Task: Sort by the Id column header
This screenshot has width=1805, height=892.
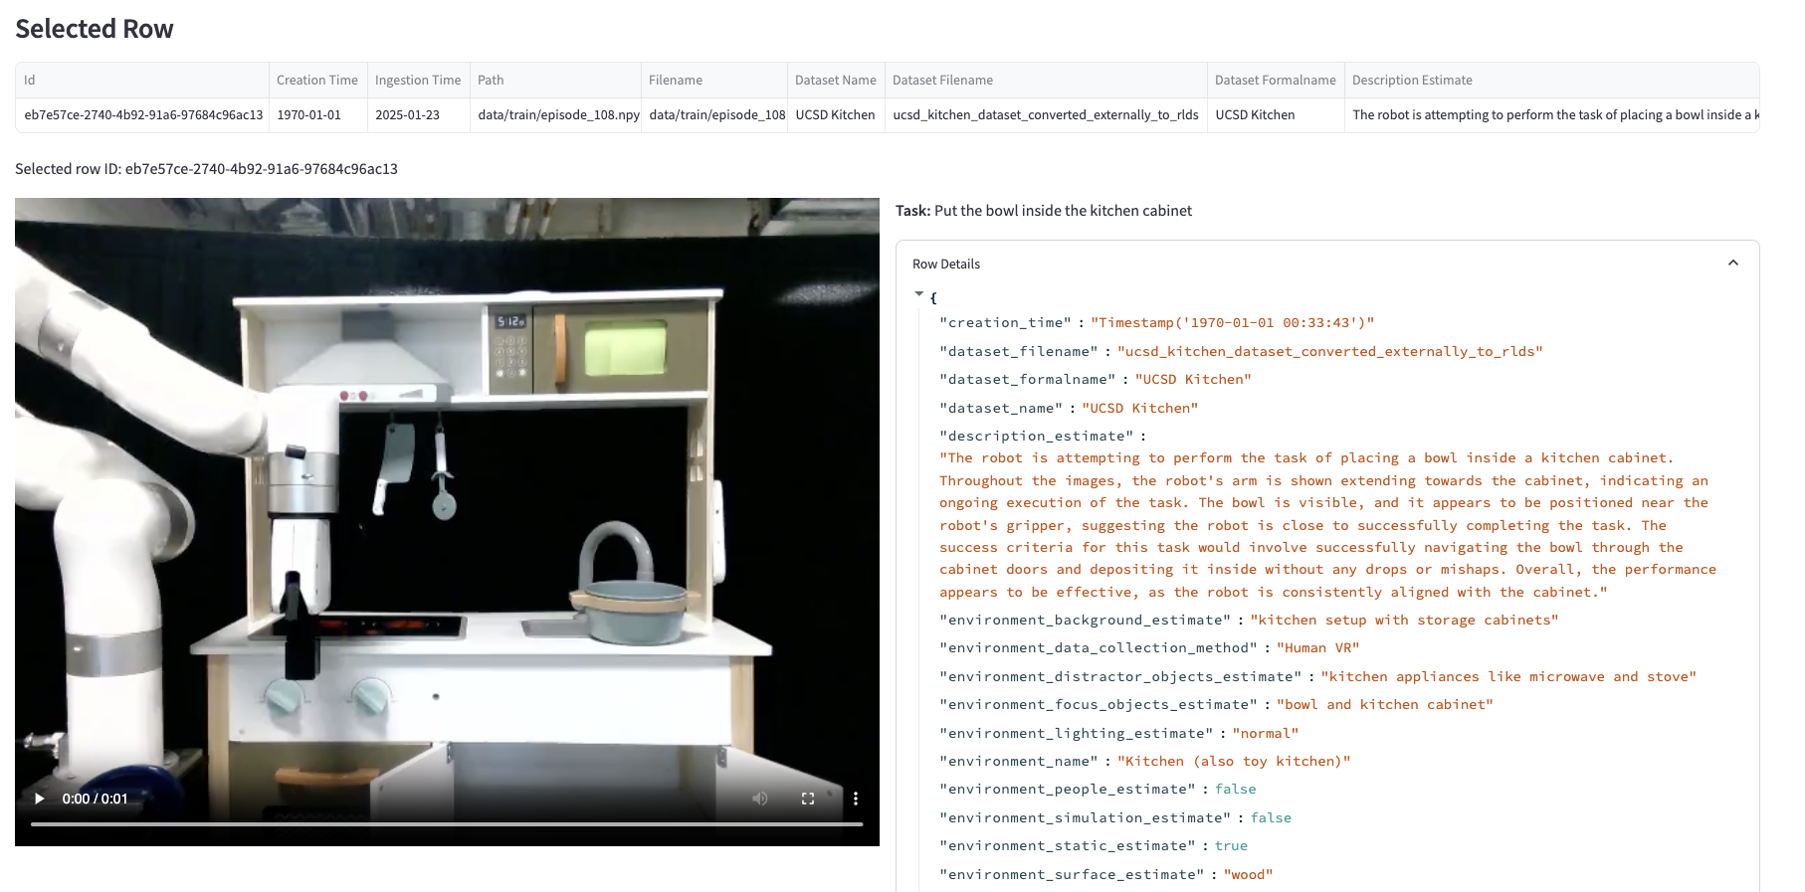Action: click(142, 81)
